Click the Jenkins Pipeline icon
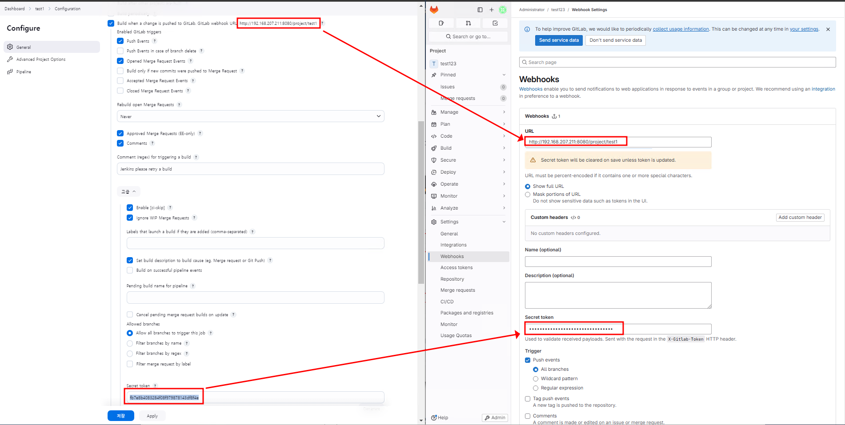 point(10,71)
